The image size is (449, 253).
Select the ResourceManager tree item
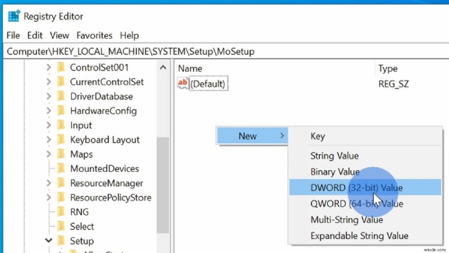[107, 183]
